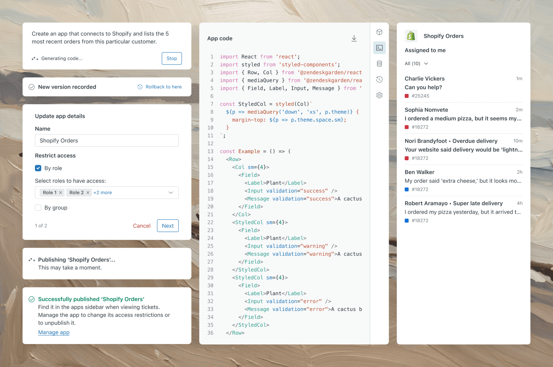
Task: Open the All (10) filter dropdown
Action: 417,63
